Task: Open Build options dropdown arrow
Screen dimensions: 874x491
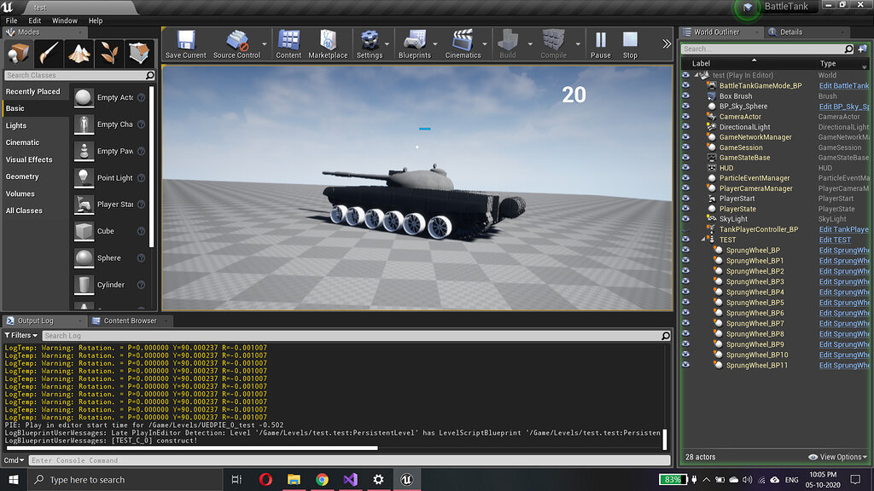Action: 529,44
